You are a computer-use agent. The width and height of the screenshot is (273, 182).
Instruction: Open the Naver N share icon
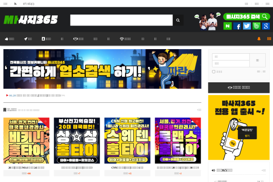click(227, 26)
